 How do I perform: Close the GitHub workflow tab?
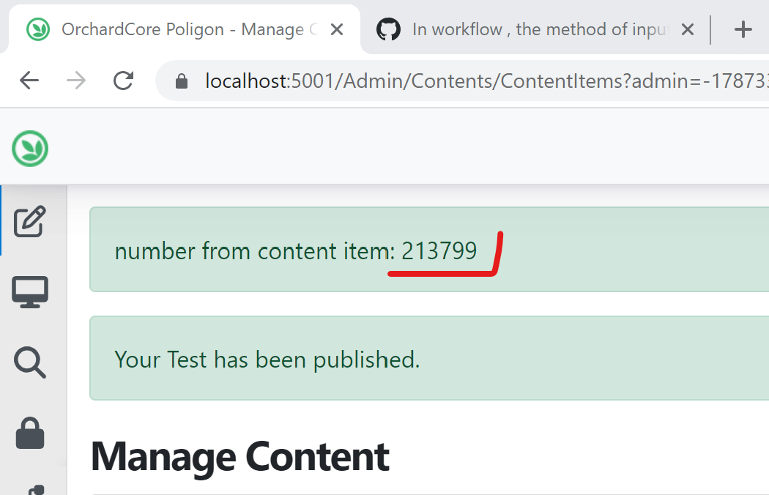coord(687,29)
